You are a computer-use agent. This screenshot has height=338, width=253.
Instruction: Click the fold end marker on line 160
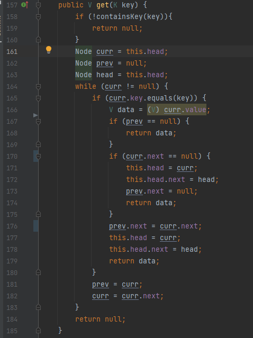[x=39, y=40]
